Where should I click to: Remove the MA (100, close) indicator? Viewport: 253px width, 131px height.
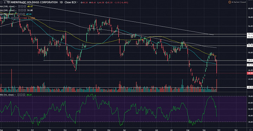[x=25, y=6]
